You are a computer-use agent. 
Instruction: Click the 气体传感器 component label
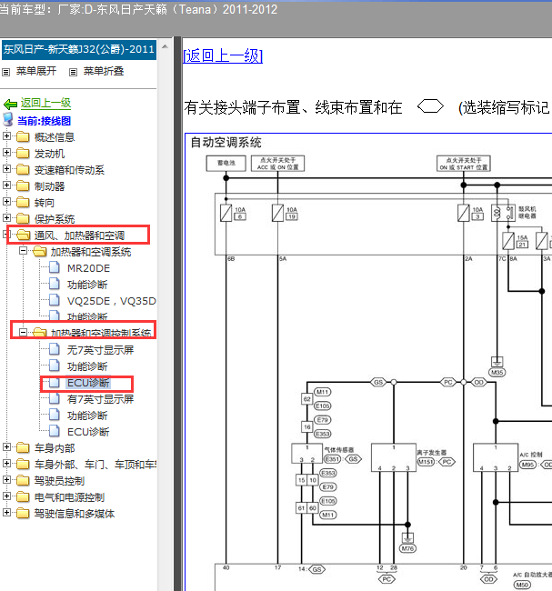(339, 450)
